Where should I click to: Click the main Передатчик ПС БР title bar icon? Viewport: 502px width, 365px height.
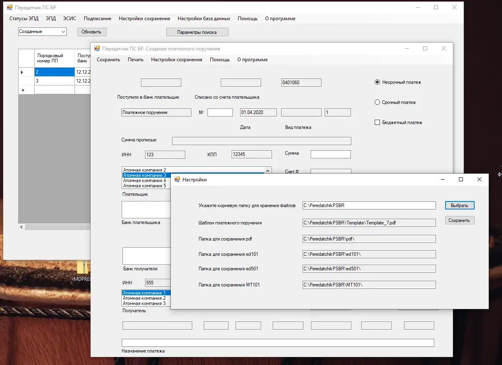pos(10,7)
